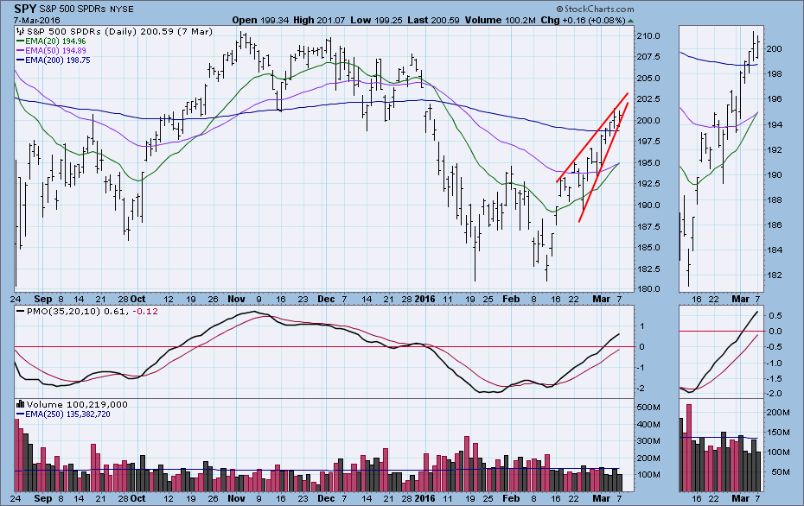The image size is (804, 506).
Task: Click the 180.0 price axis label
Action: coord(648,289)
